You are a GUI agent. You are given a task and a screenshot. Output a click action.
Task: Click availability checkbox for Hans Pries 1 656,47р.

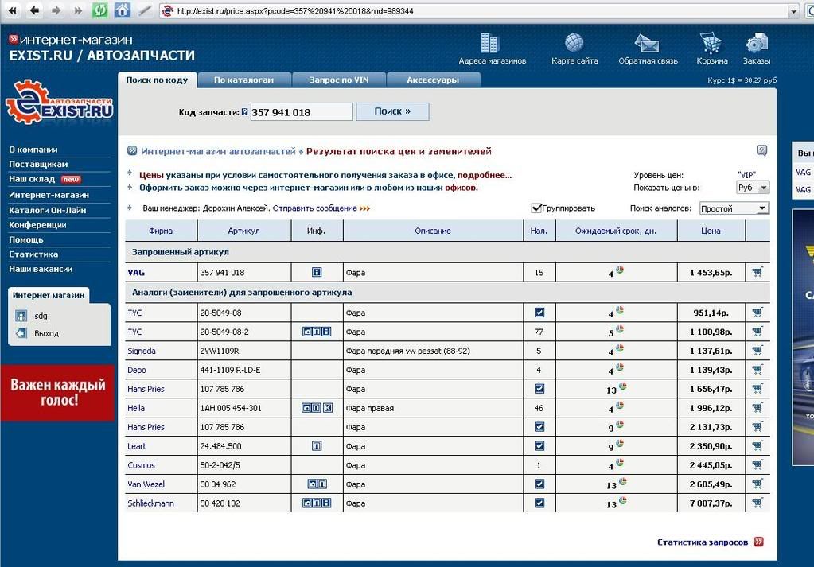click(539, 389)
